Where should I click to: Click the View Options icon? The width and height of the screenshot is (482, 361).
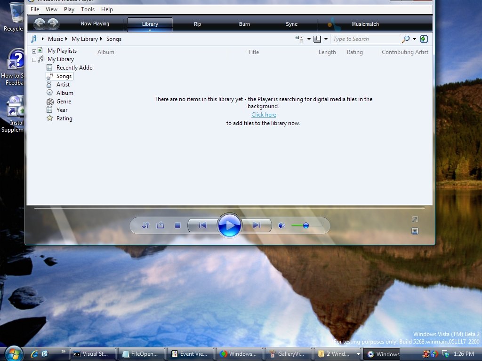coord(299,39)
